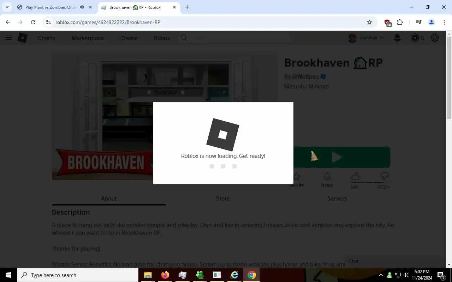452x282 pixels.
Task: Reload the current page
Action: [33, 22]
